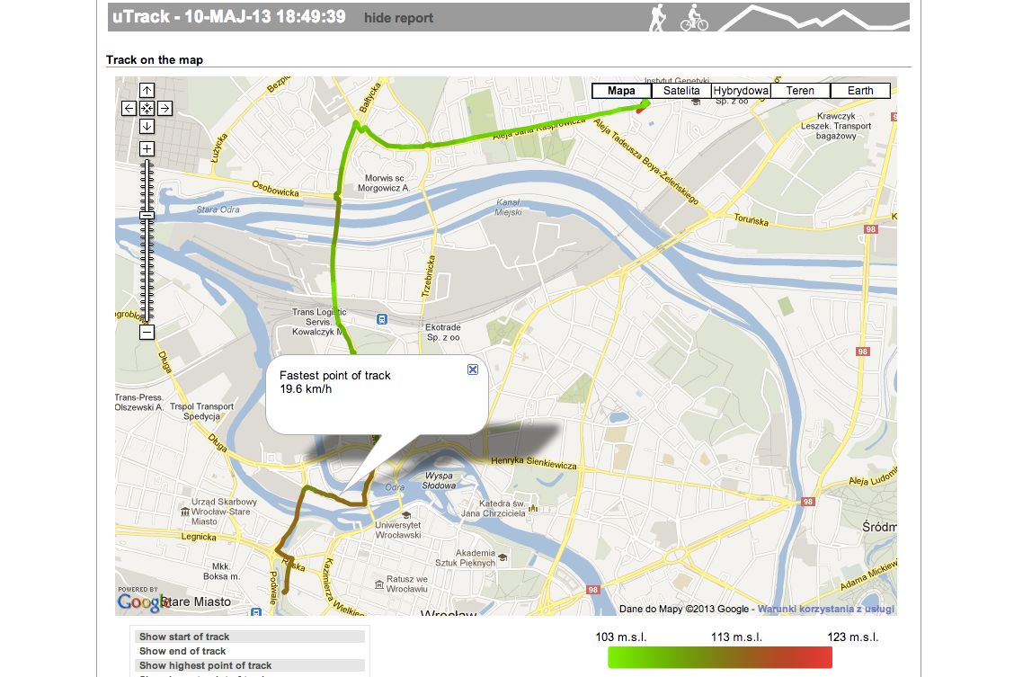Image resolution: width=1014 pixels, height=677 pixels.
Task: Zoom in with the plus button
Action: point(147,148)
